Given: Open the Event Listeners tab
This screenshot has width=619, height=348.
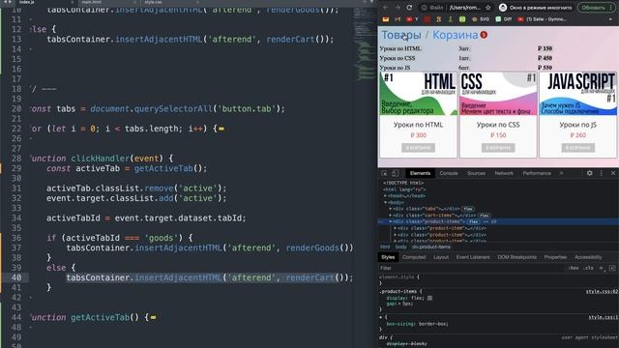Looking at the screenshot, I should coord(473,257).
